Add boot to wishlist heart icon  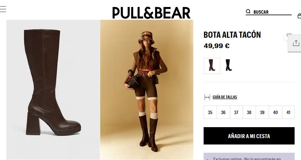(x=289, y=35)
